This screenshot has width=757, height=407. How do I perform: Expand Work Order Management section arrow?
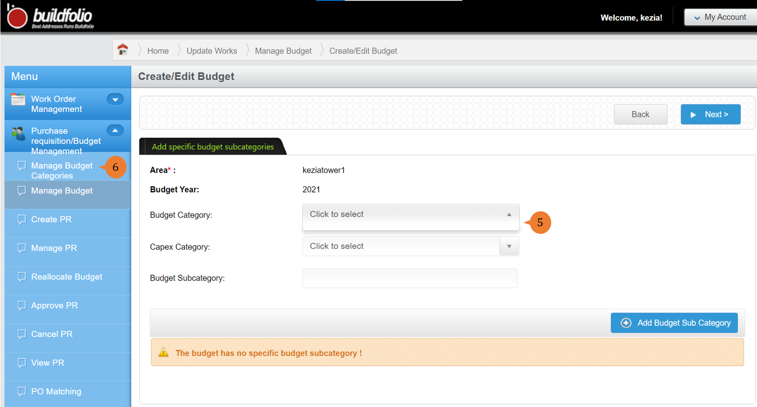(115, 99)
